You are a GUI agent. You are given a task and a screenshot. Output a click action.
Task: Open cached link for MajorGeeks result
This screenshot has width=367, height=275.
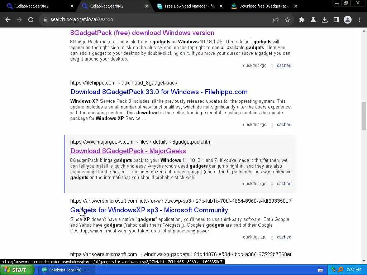[284, 184]
